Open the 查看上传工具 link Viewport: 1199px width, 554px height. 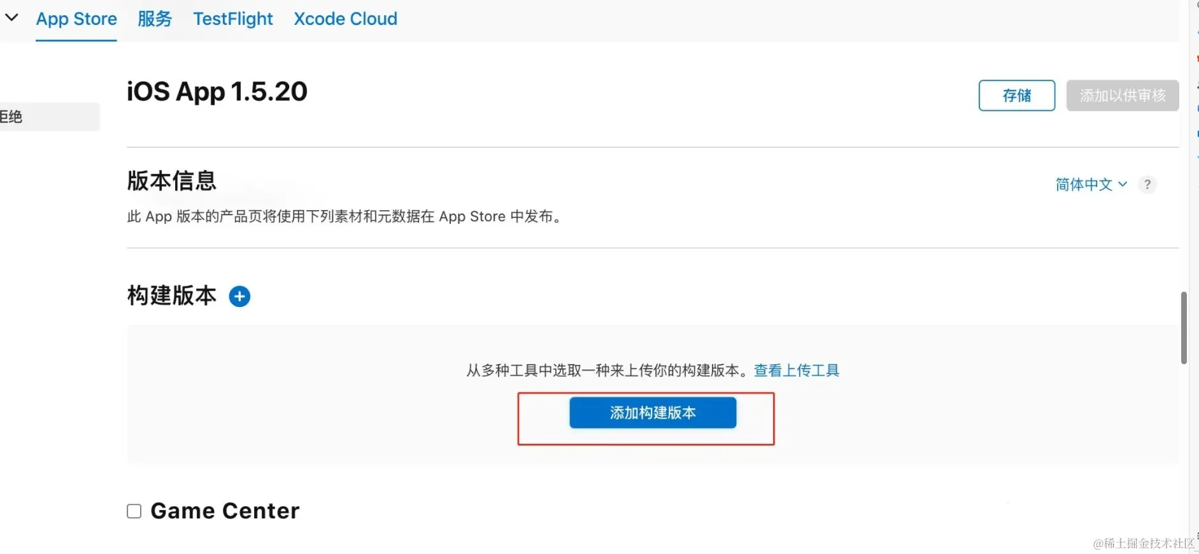click(x=797, y=371)
